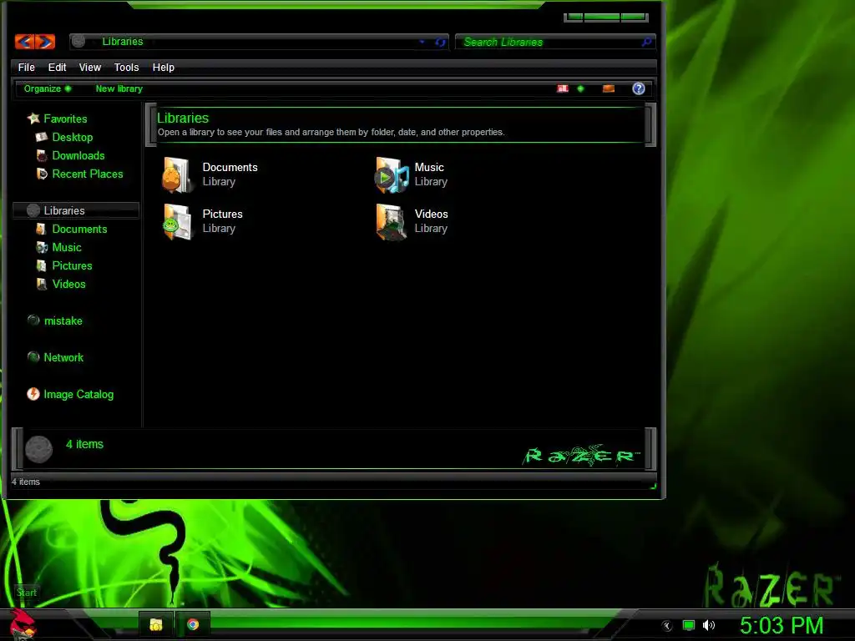Select Libraries in navigation pane

[64, 210]
